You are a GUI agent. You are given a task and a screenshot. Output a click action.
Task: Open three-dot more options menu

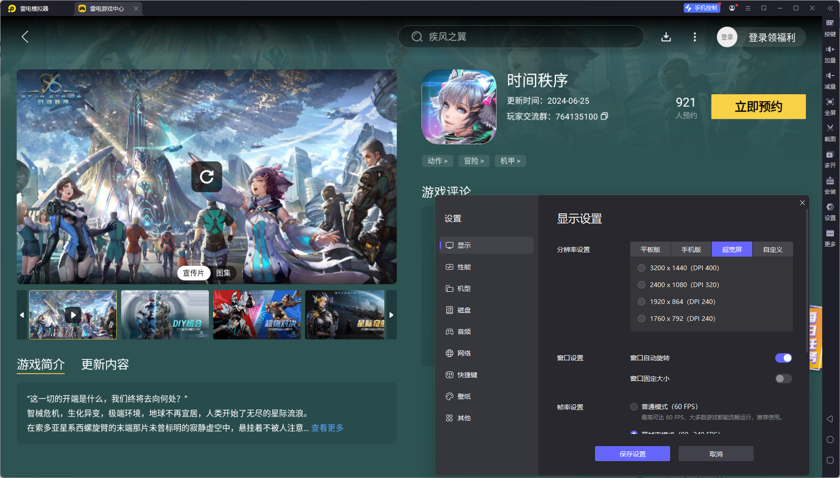click(x=695, y=37)
